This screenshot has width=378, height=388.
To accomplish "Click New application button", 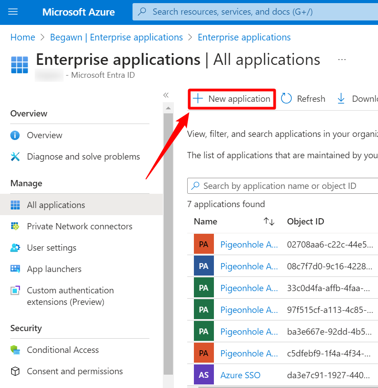I will click(x=232, y=99).
